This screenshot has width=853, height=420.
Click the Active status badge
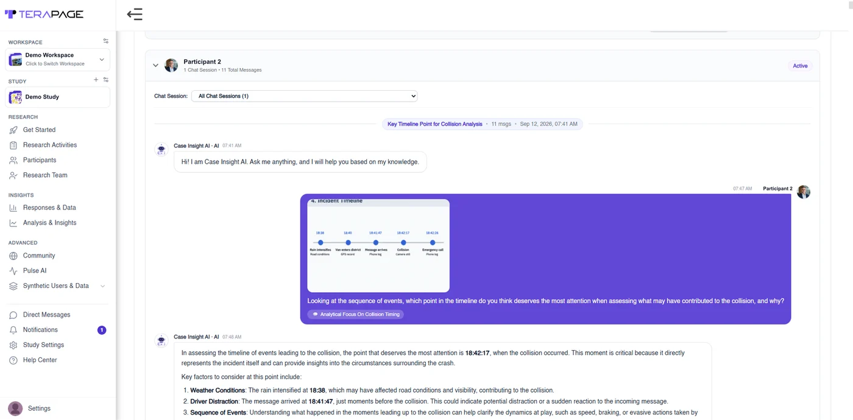click(x=800, y=66)
